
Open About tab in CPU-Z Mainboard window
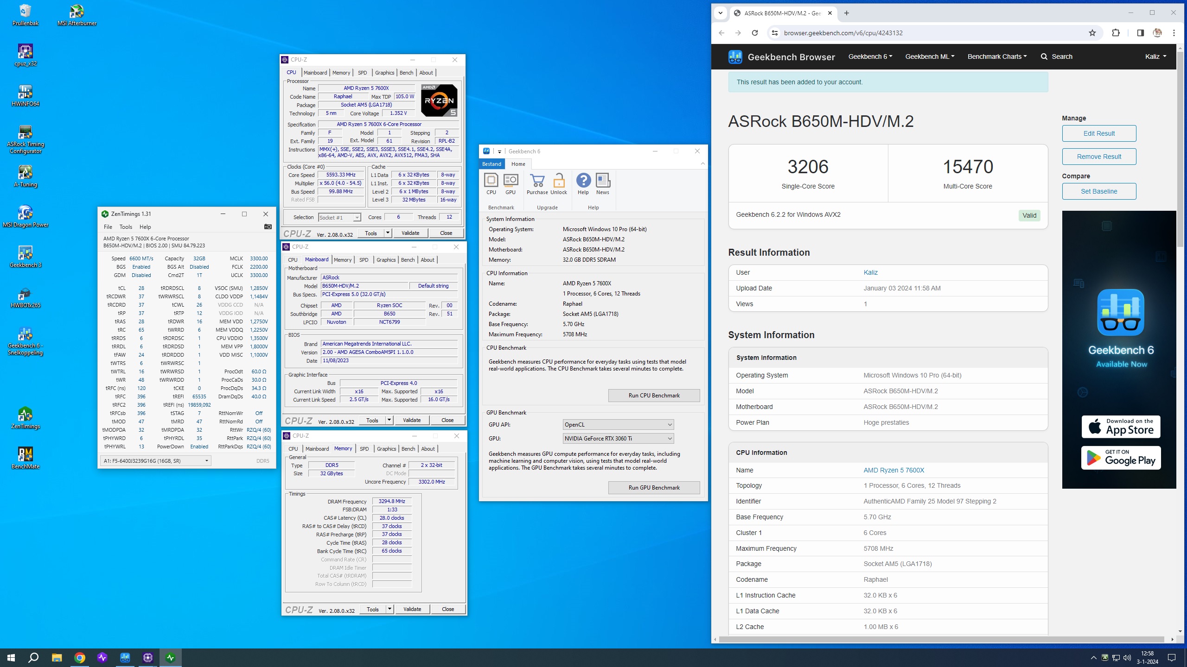(x=428, y=260)
